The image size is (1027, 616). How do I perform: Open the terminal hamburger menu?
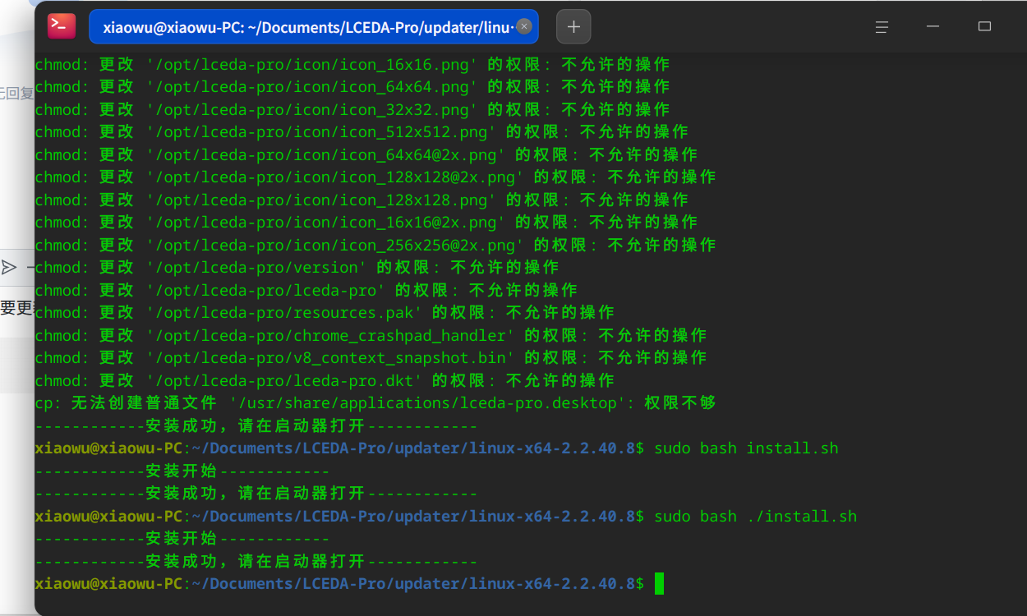[x=882, y=26]
